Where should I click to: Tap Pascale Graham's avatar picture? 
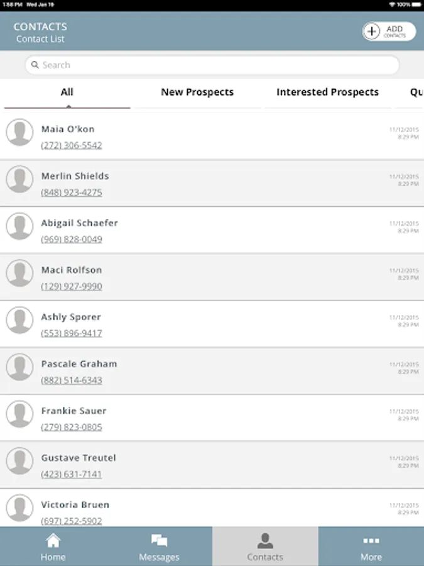click(x=19, y=367)
